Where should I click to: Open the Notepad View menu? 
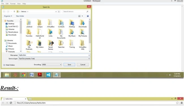(x=19, y=4)
